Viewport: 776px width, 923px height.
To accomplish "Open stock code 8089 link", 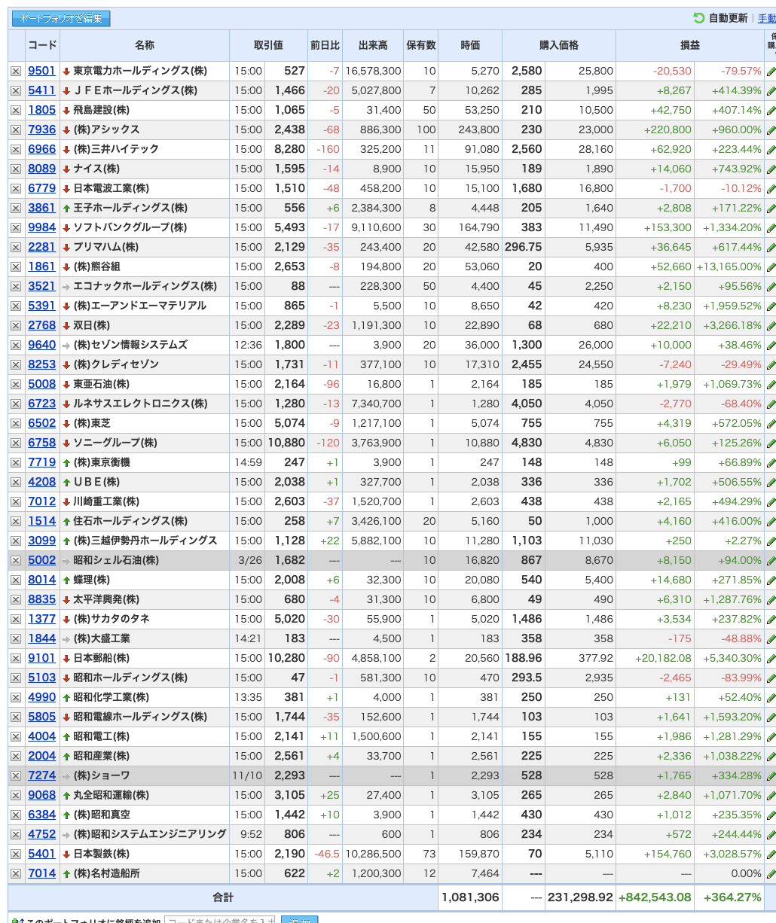I will click(x=42, y=169).
